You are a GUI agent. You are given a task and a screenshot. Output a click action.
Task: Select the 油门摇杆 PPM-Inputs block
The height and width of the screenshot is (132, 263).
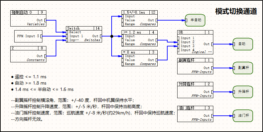point(195,114)
